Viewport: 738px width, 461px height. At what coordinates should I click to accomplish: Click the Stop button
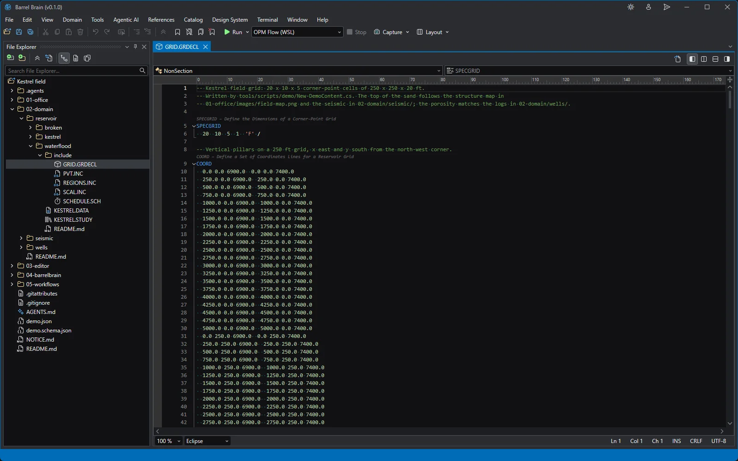point(357,32)
